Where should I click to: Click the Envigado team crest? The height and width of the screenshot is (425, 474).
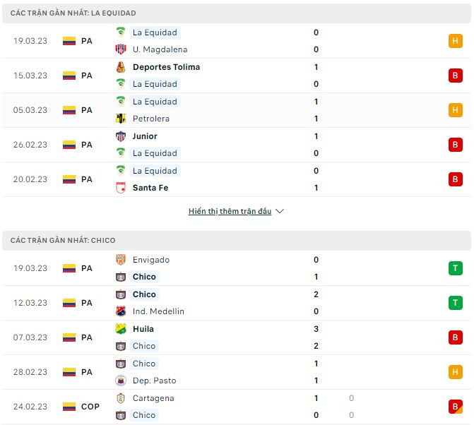pyautogui.click(x=120, y=260)
